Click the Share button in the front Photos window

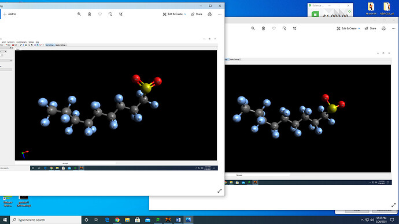coord(197,14)
